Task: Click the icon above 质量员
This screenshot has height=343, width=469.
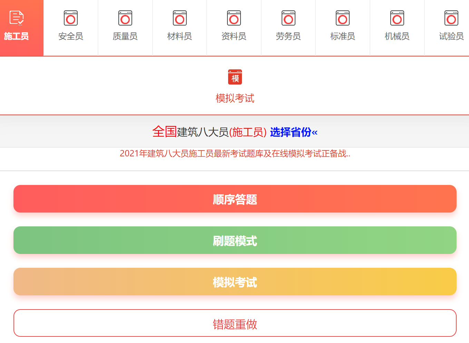Action: (x=125, y=18)
